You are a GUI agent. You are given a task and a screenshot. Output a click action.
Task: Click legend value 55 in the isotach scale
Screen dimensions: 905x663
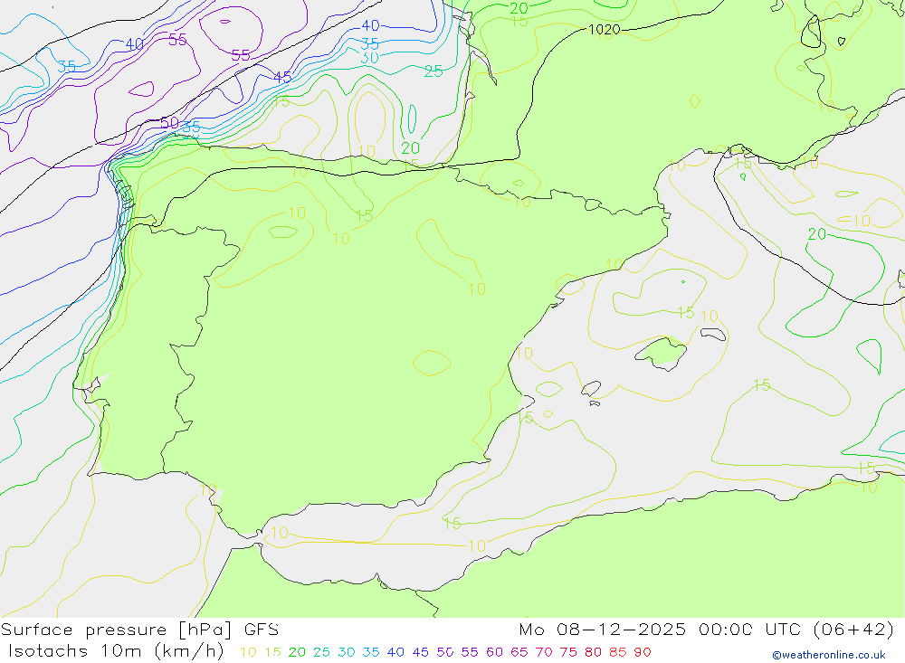(x=470, y=652)
